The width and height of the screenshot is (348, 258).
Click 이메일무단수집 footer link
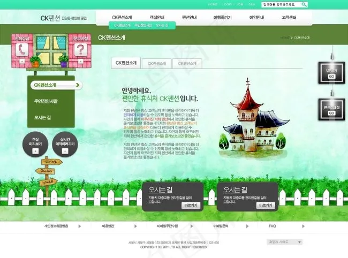(168, 226)
